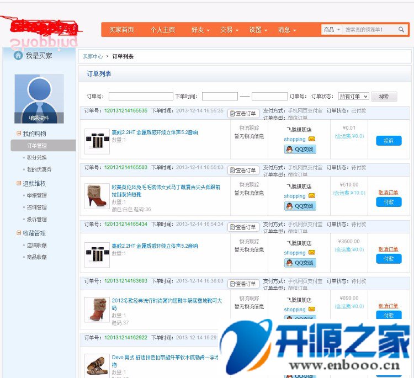
Task: Click the 投诉 button for first order
Action: tap(389, 141)
